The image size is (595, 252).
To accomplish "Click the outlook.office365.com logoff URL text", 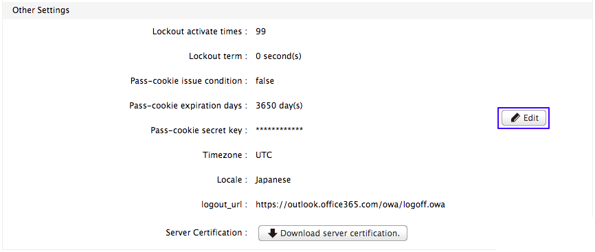I will (x=350, y=205).
